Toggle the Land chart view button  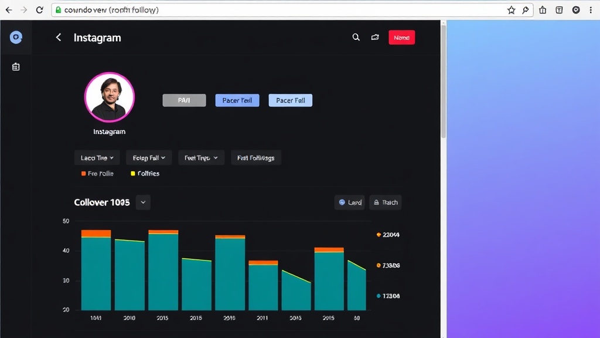tap(349, 202)
